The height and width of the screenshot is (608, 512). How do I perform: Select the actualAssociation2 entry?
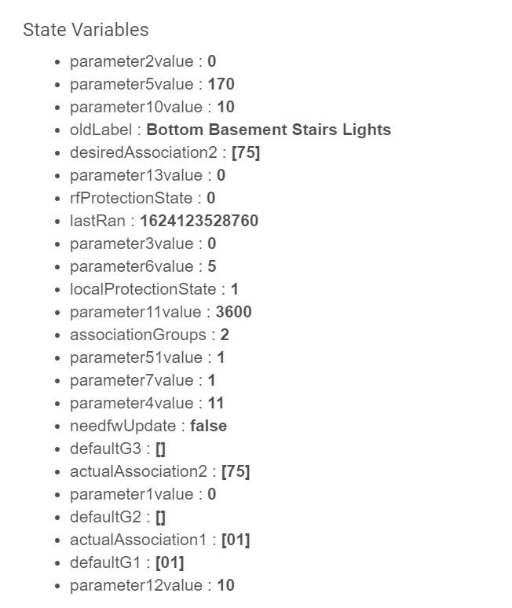[160, 472]
